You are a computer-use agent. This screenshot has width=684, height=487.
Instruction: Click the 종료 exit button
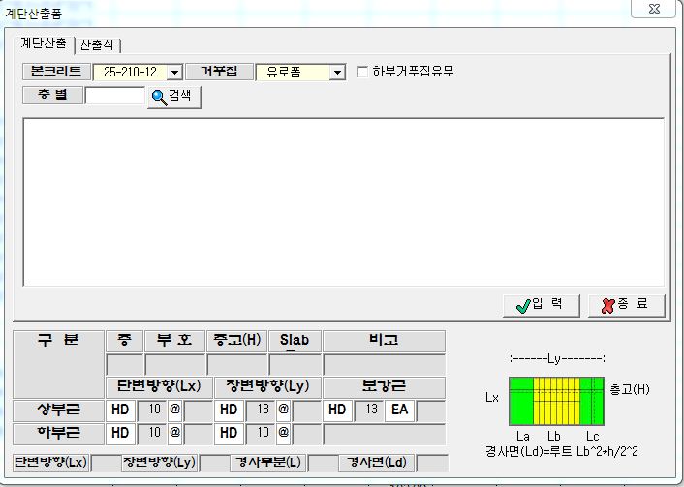pyautogui.click(x=627, y=305)
